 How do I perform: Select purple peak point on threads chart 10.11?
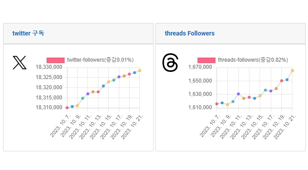[238, 94]
